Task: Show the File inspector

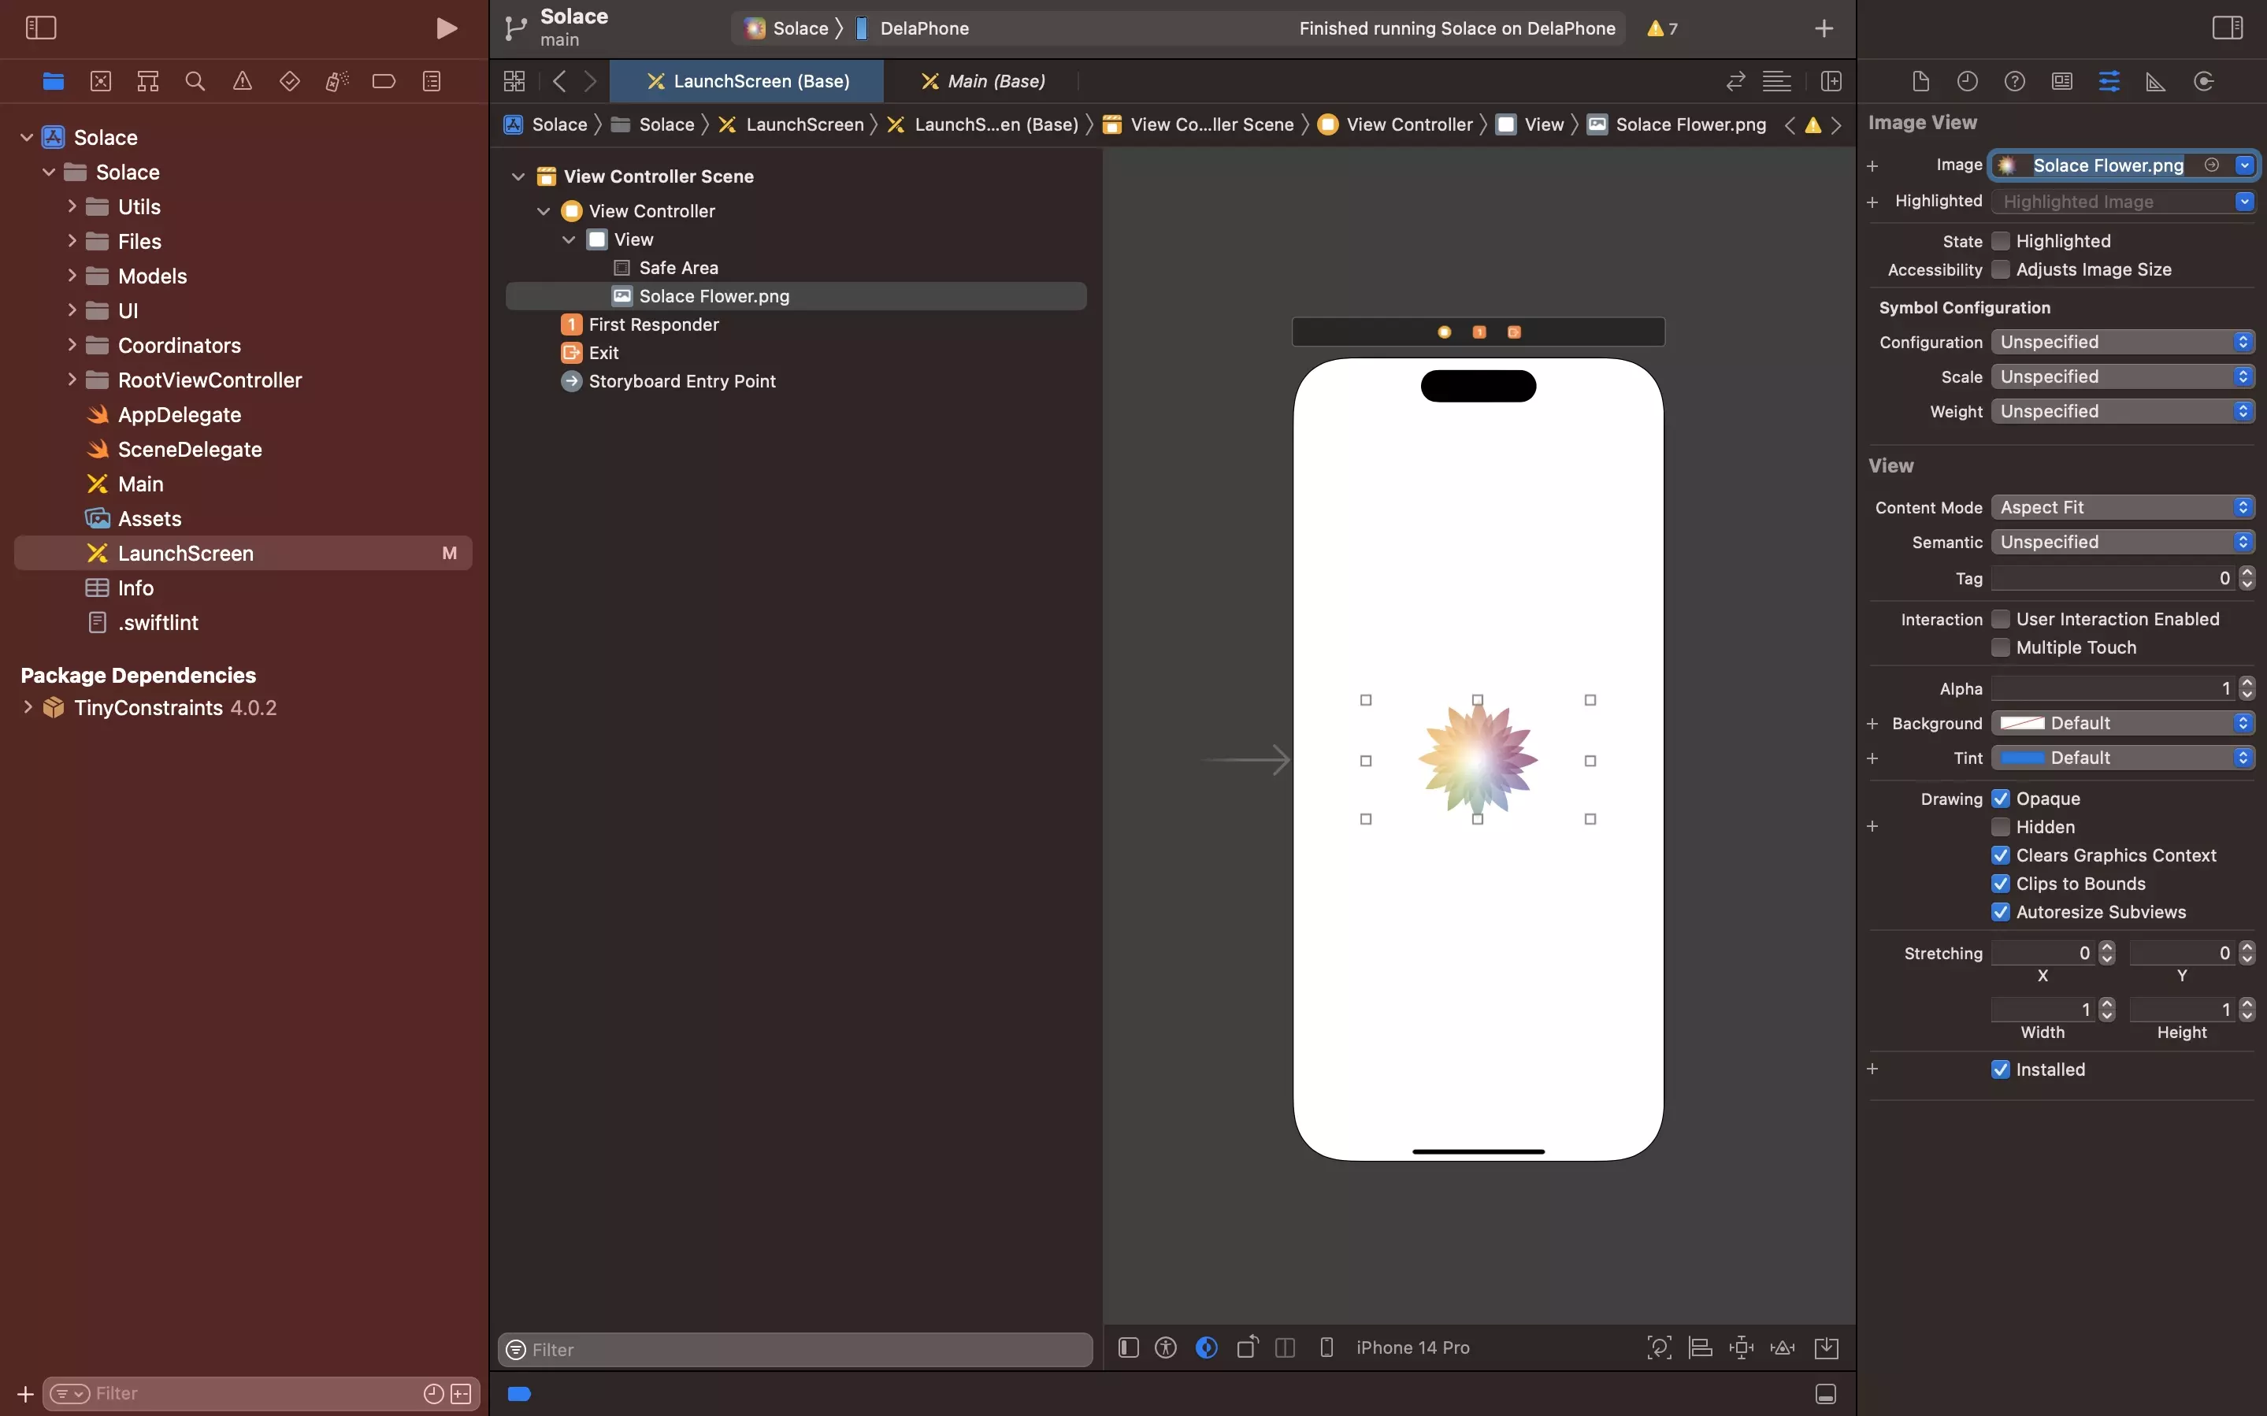Action: (x=1920, y=81)
